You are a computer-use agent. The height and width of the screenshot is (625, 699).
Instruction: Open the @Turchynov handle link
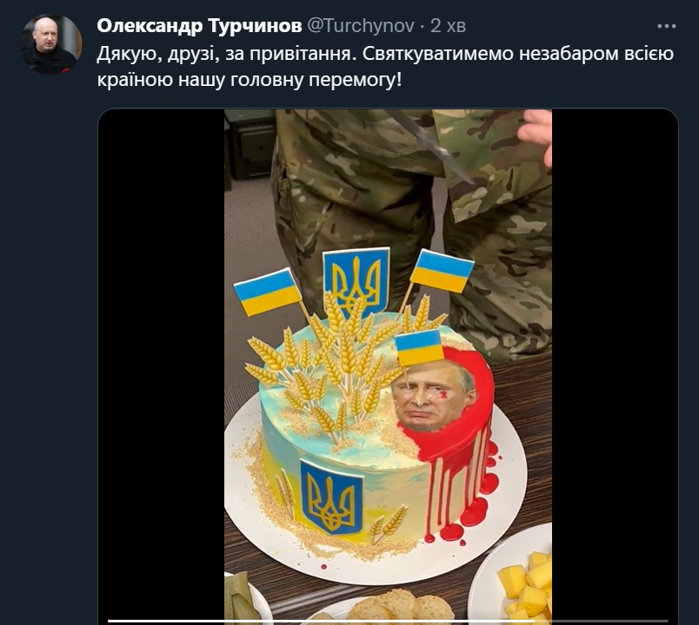(x=361, y=26)
